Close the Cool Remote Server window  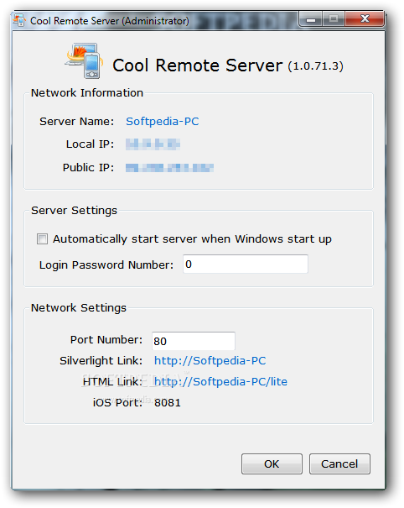point(365,19)
